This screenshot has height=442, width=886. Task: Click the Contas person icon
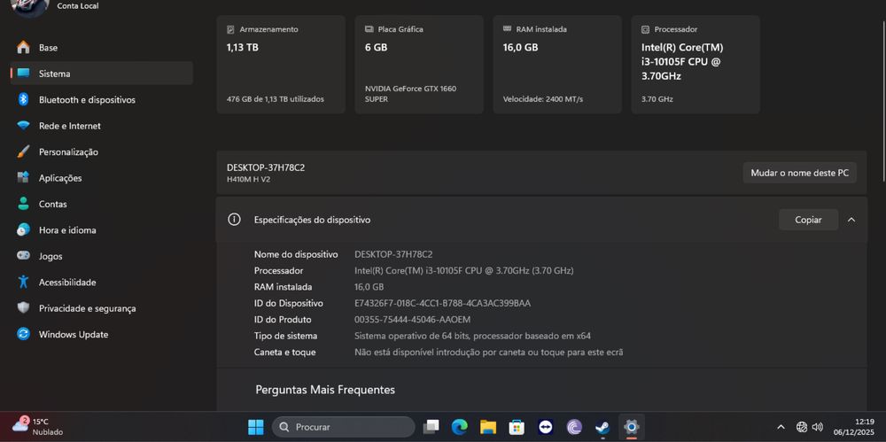[23, 204]
